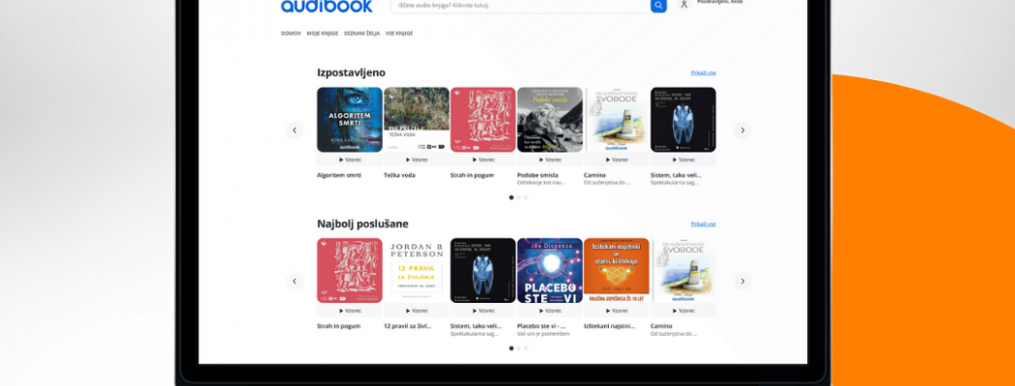
Task: Click the Podobe smisla title text
Action: (537, 176)
